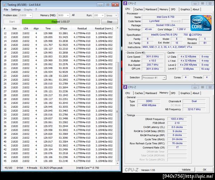
Task: Click the LinX results vertical scrollbar
Action: [x=118, y=111]
